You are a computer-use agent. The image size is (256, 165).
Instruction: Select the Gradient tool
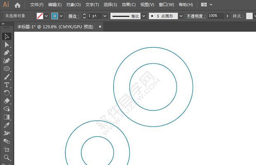(x=7, y=117)
